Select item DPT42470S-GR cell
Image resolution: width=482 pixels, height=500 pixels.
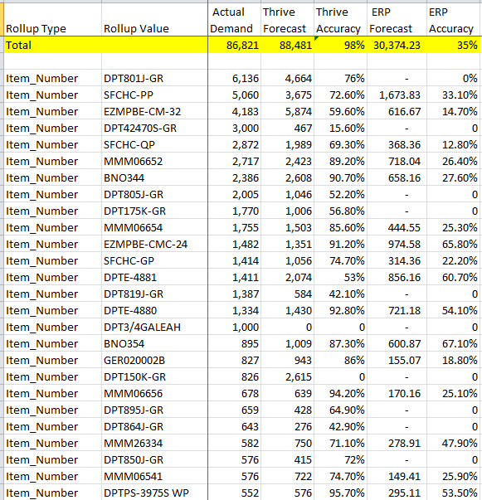click(x=154, y=128)
